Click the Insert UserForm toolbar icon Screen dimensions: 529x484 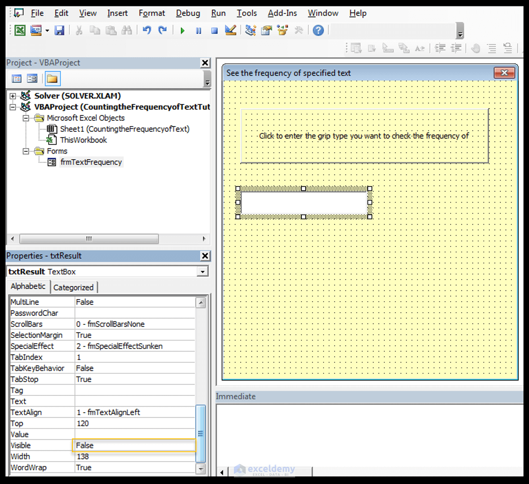[36, 30]
